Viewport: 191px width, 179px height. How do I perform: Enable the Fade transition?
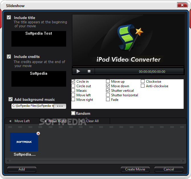108,99
